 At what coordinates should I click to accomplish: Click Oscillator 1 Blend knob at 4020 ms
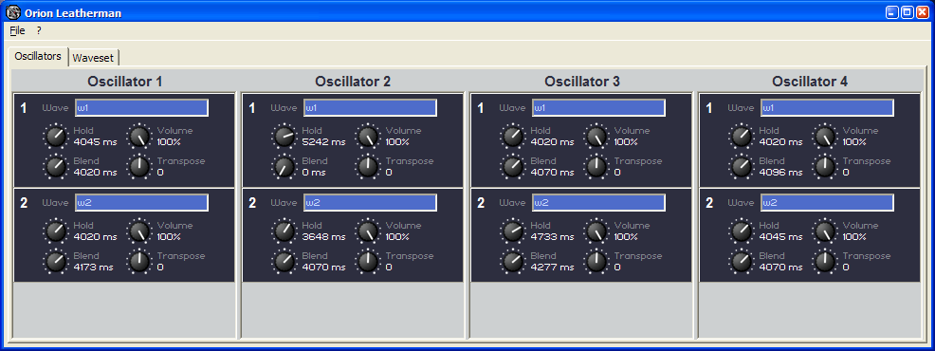click(56, 167)
